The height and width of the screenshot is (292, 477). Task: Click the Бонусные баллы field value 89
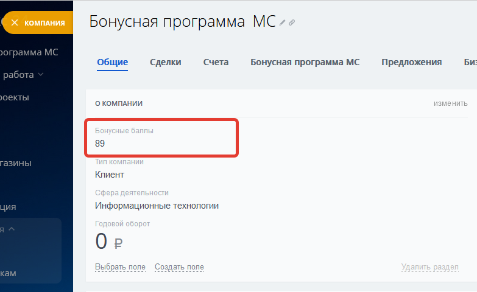point(100,144)
